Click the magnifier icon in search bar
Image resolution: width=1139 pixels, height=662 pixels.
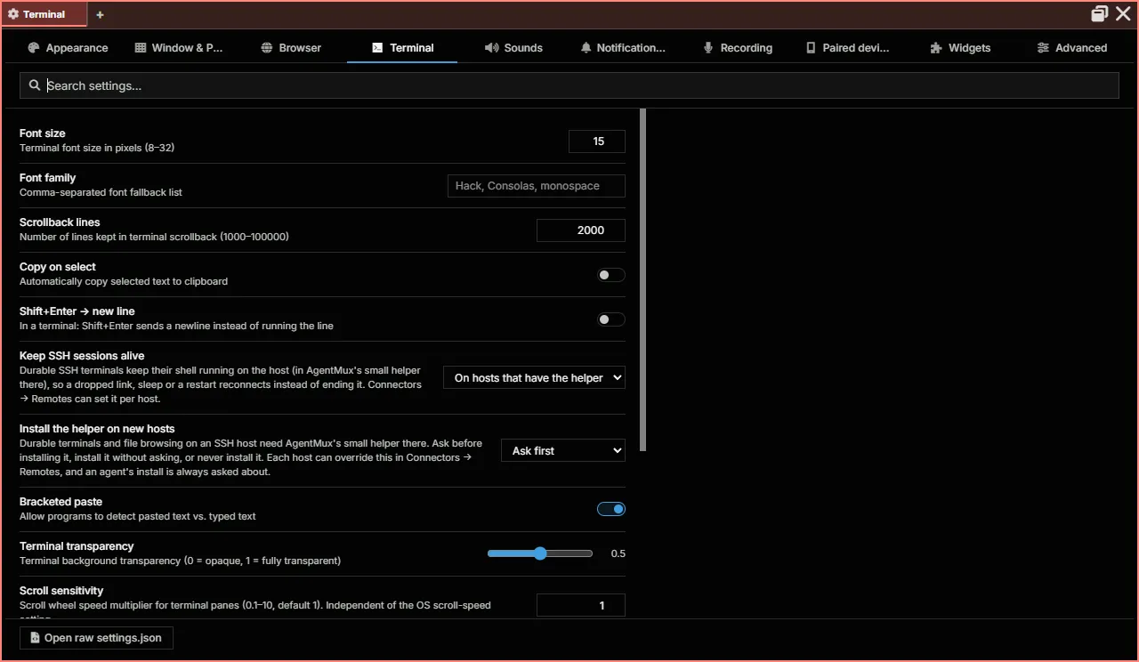pos(35,85)
